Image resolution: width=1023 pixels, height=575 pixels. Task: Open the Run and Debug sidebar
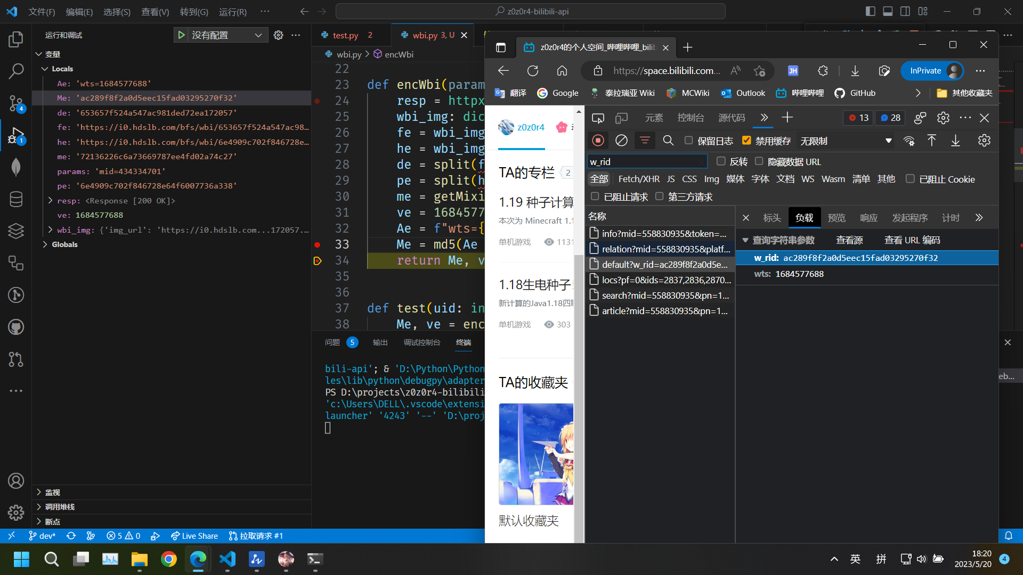click(x=16, y=135)
